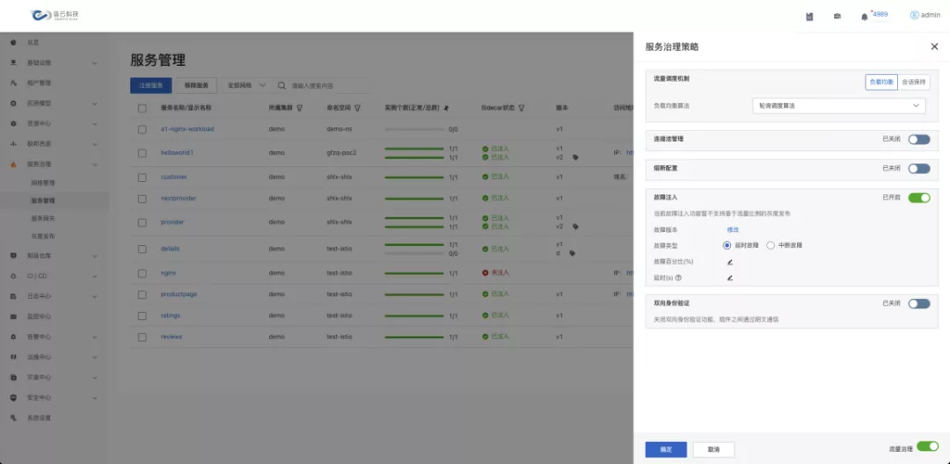Click the edit pencil beside 故障百分比(%)
This screenshot has height=464, width=950.
coord(729,262)
